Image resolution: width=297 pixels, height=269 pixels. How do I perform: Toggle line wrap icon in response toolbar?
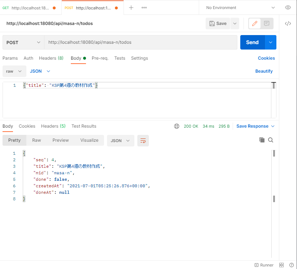point(143,141)
